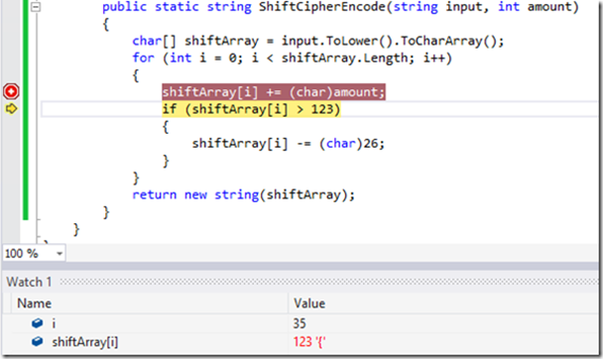Click the zoom percentage text field

pyautogui.click(x=28, y=253)
